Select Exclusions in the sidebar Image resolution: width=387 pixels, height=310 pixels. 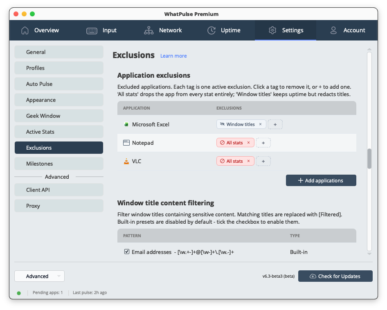(59, 148)
